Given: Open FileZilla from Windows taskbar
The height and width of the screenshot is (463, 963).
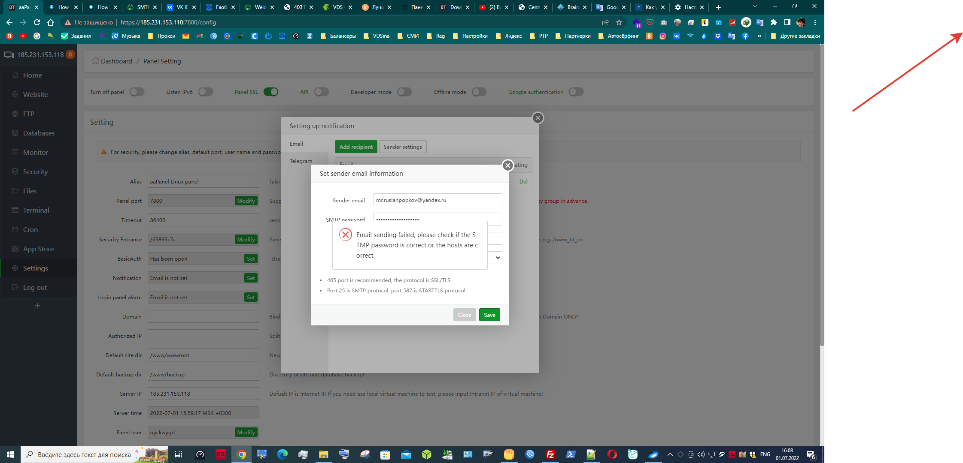Looking at the screenshot, I should [550, 454].
